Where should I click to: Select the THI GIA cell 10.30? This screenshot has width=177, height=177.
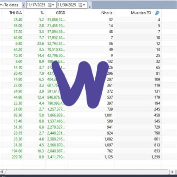pyautogui.click(x=18, y=55)
